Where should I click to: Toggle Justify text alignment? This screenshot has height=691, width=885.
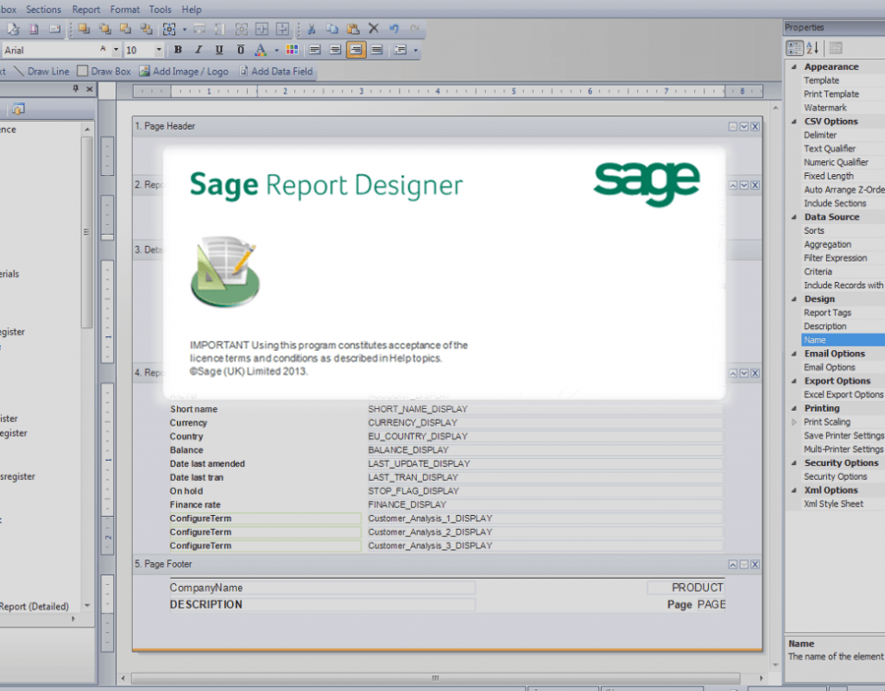click(x=377, y=50)
